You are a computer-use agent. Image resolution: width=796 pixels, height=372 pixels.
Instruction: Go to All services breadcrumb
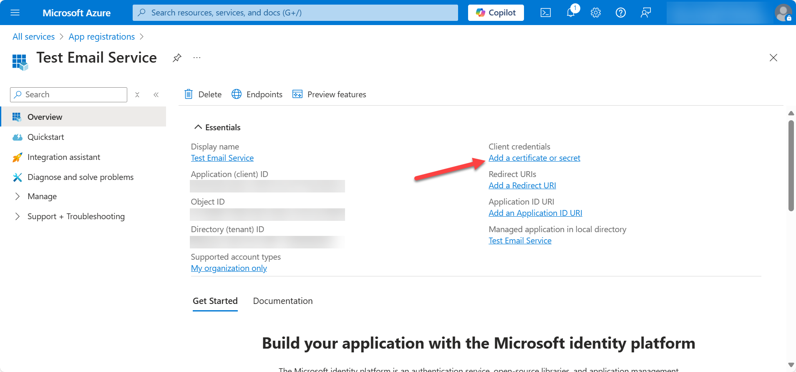(x=33, y=37)
